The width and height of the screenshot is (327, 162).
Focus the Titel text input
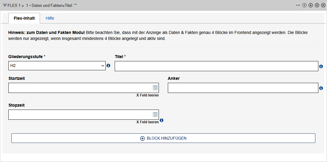pos(216,66)
